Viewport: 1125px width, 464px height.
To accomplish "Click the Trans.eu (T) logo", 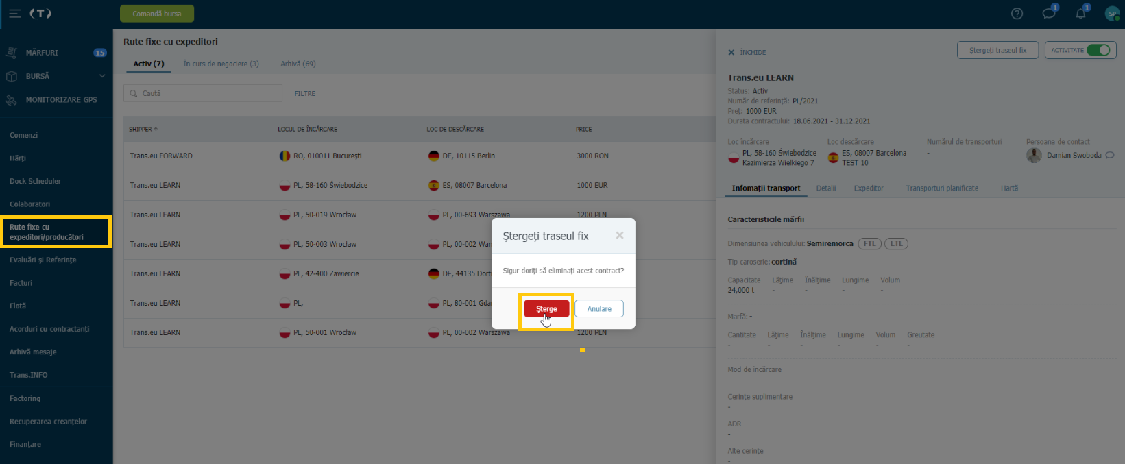I will pyautogui.click(x=40, y=14).
